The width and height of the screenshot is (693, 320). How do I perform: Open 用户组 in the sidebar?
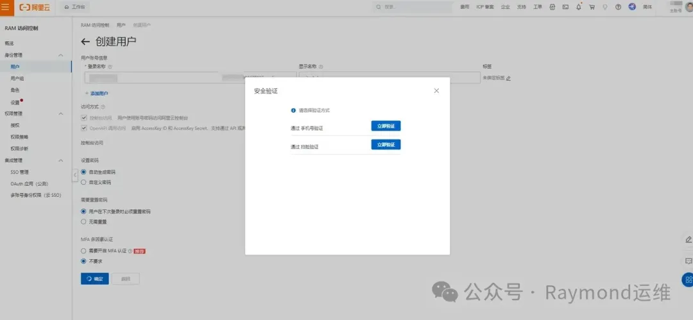[x=17, y=79]
